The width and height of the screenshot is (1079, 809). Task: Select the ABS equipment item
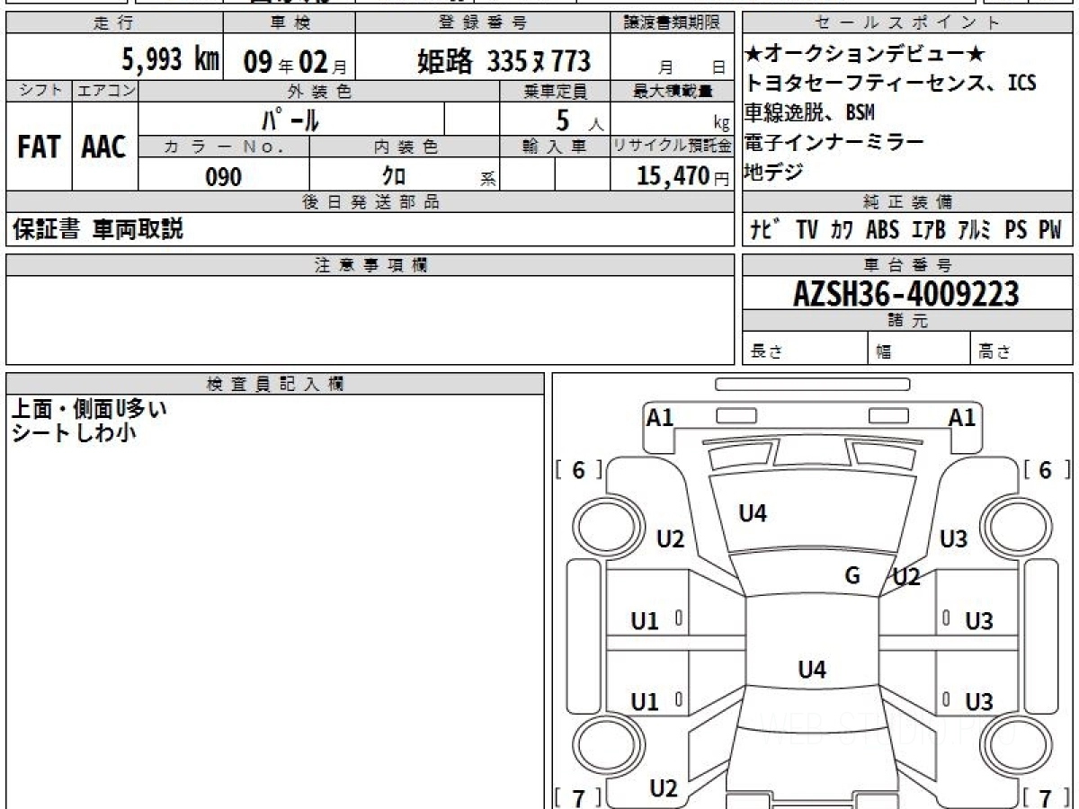point(882,230)
